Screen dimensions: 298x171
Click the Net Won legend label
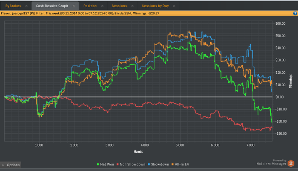coord(107,164)
